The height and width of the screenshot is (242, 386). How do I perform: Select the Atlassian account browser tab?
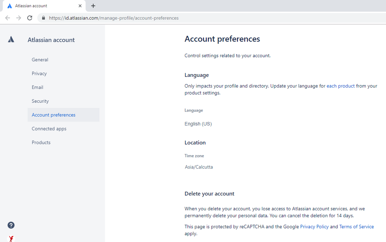(44, 6)
